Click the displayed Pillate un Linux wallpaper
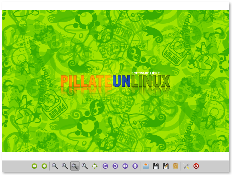Viewport: 232px width, 175px height. (x=115, y=81)
